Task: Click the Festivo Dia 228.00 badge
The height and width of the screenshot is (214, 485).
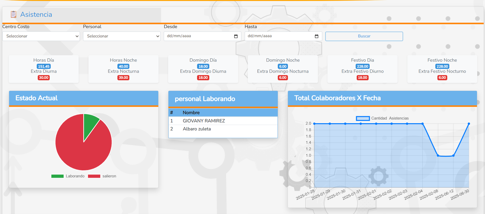Action: [362, 67]
